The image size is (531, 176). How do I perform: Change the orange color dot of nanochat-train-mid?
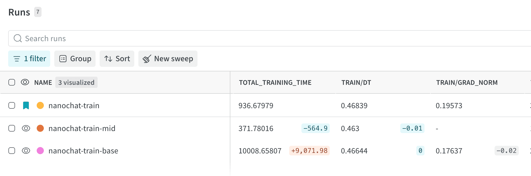click(x=40, y=128)
